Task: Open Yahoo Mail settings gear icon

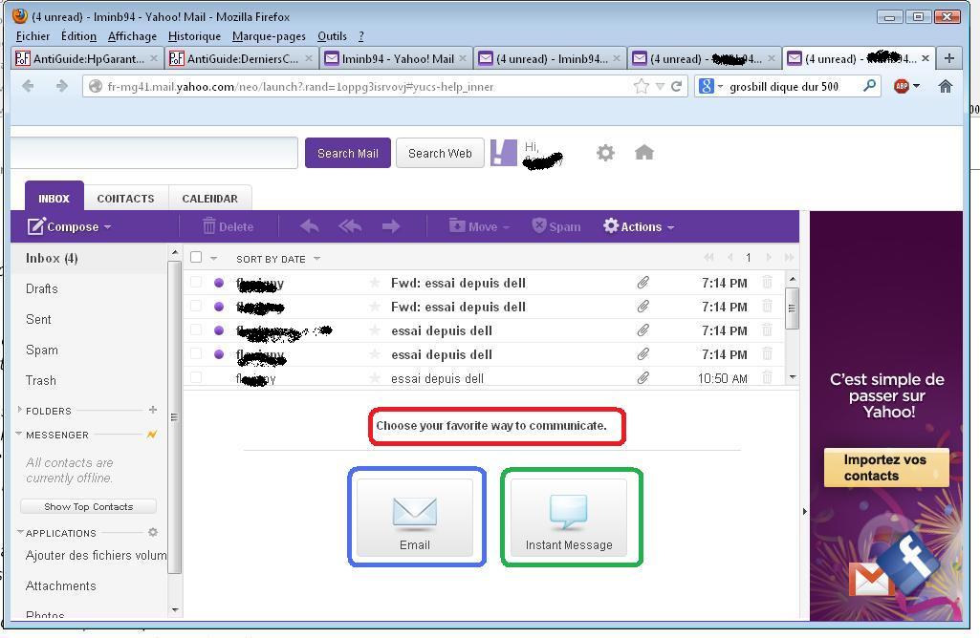Action: tap(605, 152)
